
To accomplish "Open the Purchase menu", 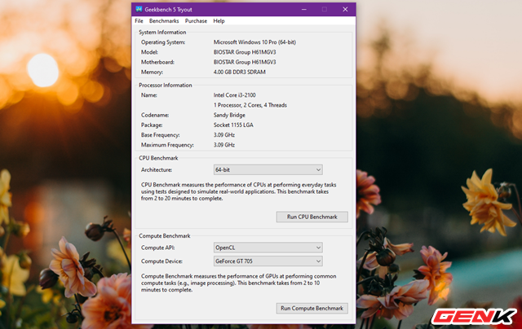I will (x=196, y=21).
